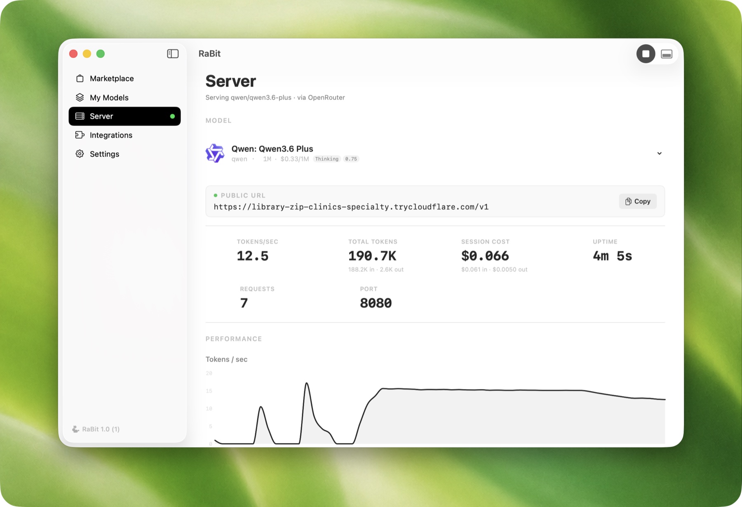The image size is (742, 507).
Task: Click the Tokens / sec chart area
Action: click(x=435, y=408)
